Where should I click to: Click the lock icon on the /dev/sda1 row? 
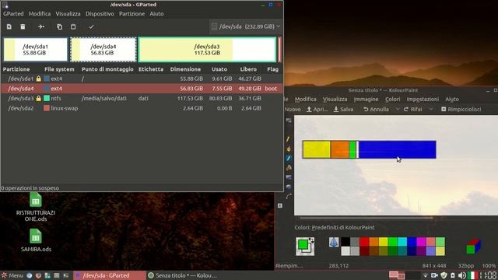click(x=38, y=79)
